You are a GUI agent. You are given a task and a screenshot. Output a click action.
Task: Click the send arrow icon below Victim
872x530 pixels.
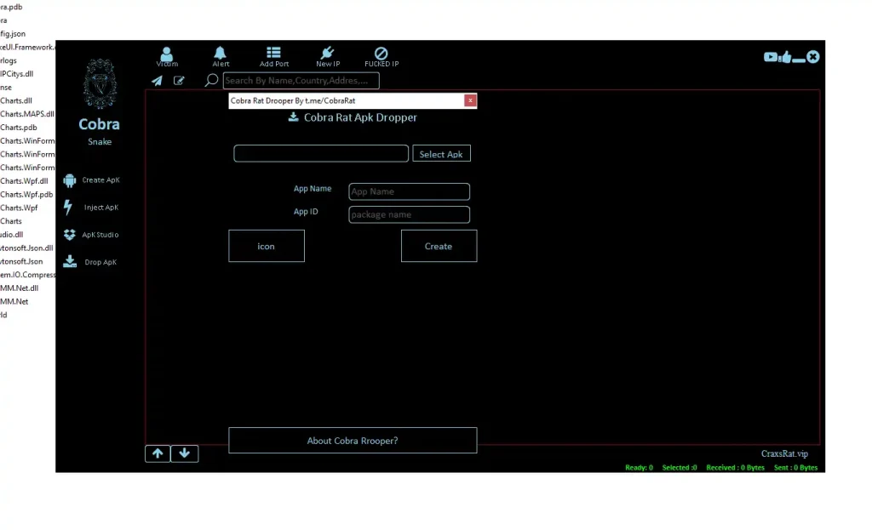(157, 80)
